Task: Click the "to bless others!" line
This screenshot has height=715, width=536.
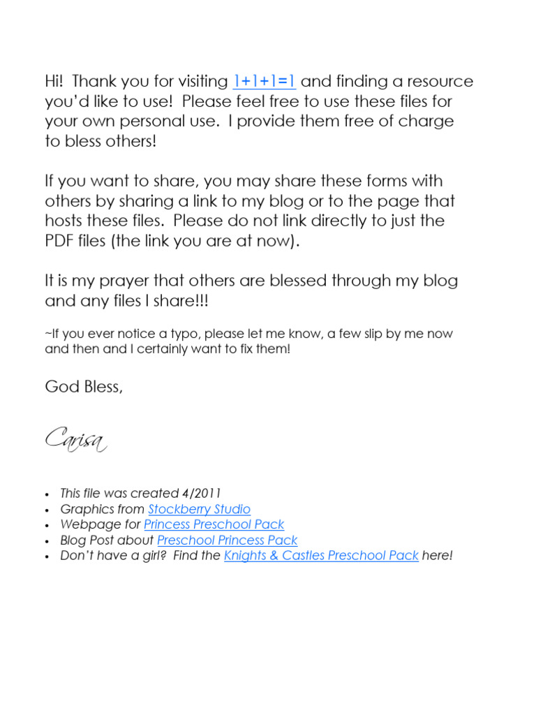Action: tap(100, 142)
